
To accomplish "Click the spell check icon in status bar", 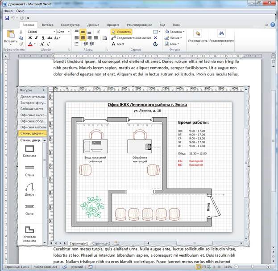I will coord(65,267).
